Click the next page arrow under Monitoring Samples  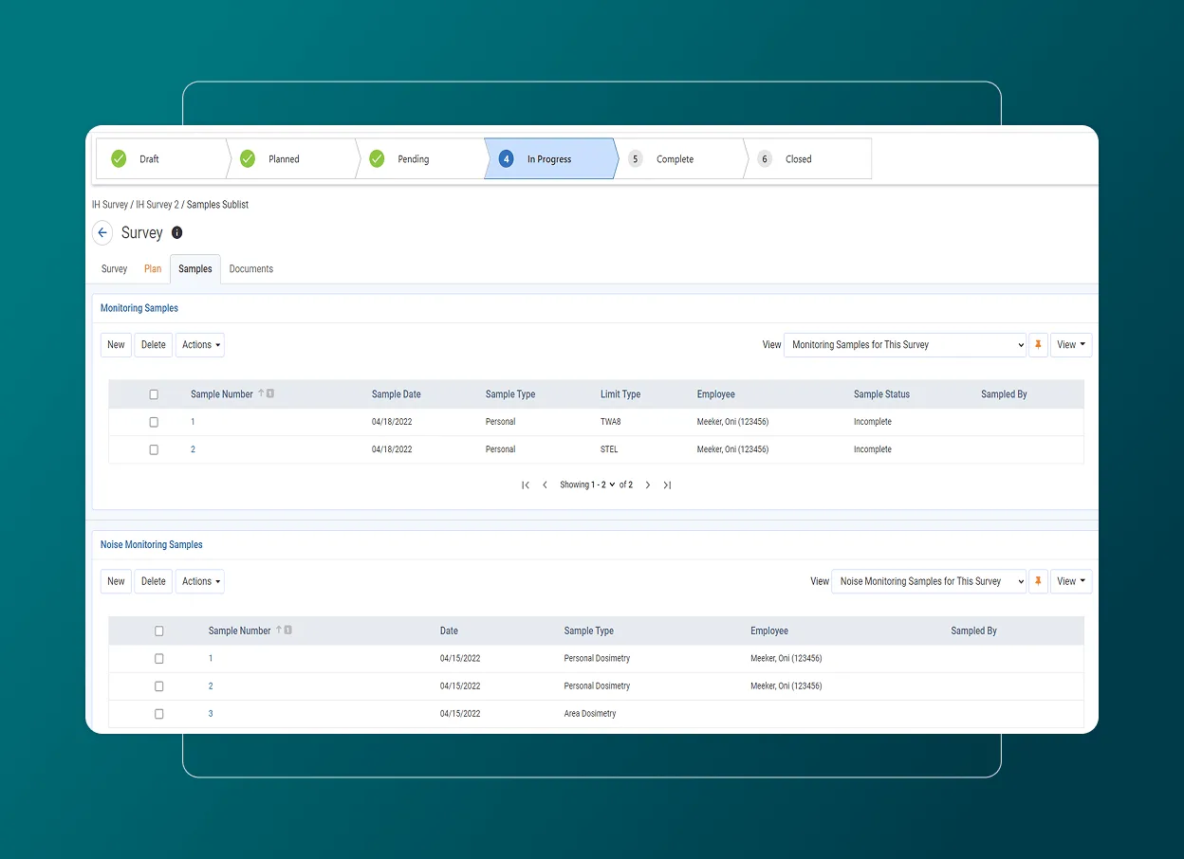(648, 484)
